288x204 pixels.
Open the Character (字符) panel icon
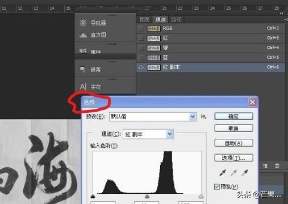click(83, 87)
